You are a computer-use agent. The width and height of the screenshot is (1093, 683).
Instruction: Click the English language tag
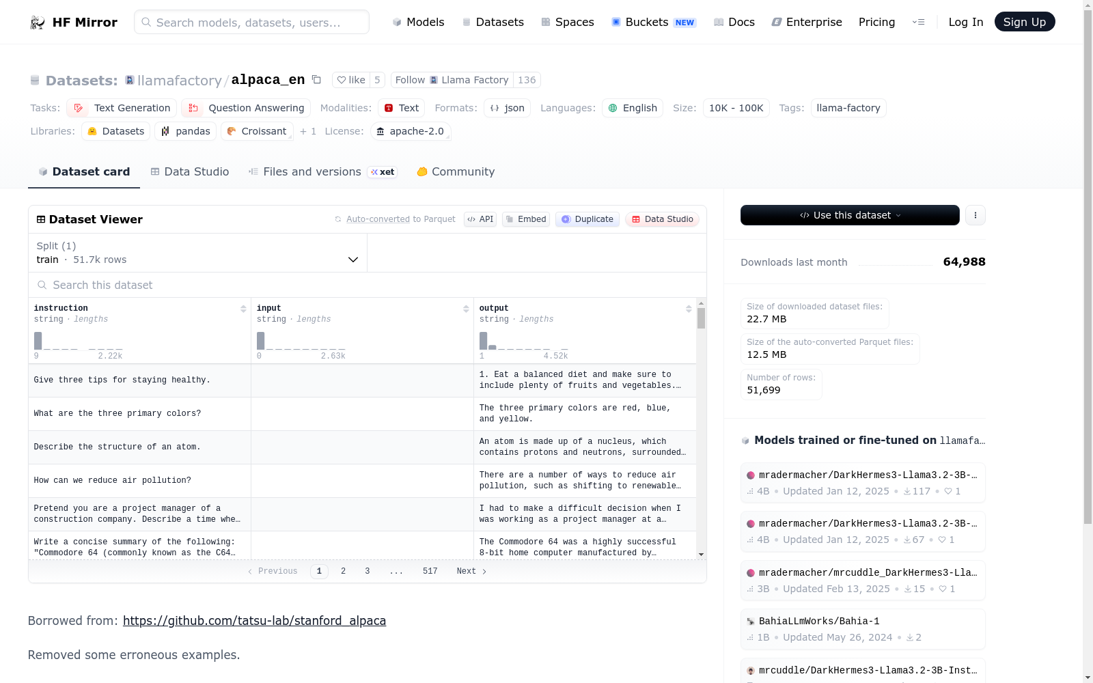coord(633,108)
